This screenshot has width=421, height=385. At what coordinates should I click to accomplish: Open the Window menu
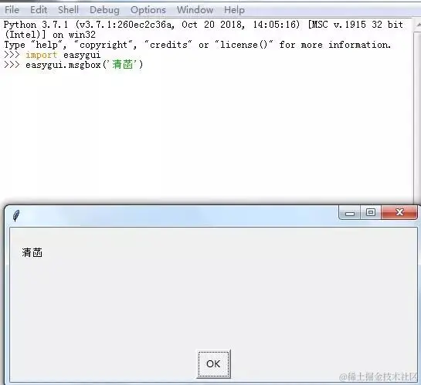[x=195, y=10]
